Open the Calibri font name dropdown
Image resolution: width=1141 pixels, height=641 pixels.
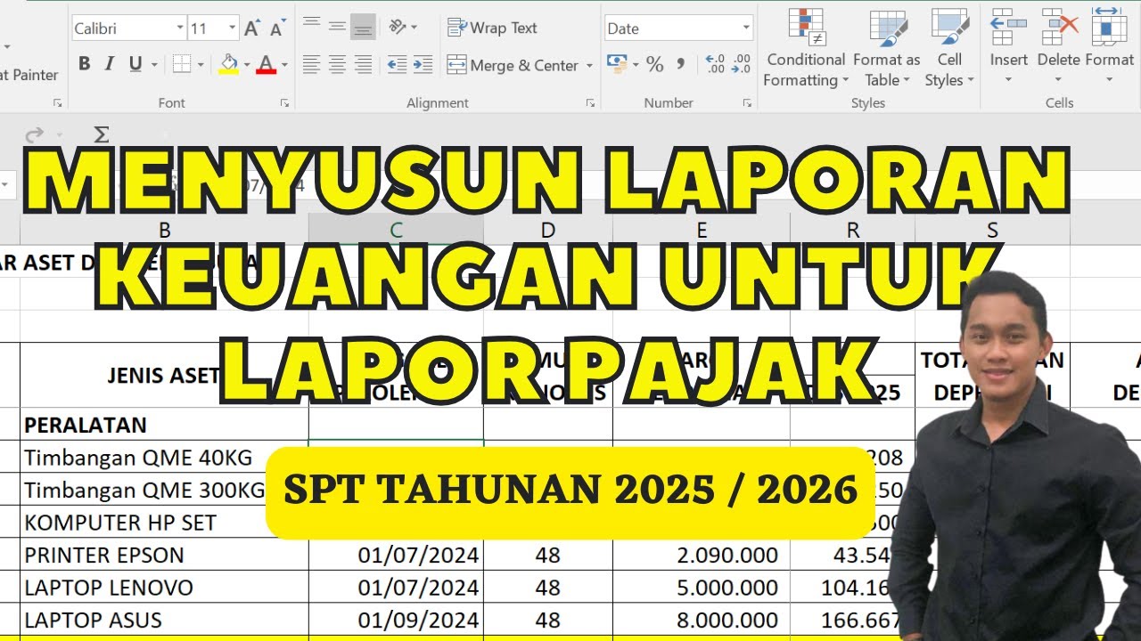(180, 28)
